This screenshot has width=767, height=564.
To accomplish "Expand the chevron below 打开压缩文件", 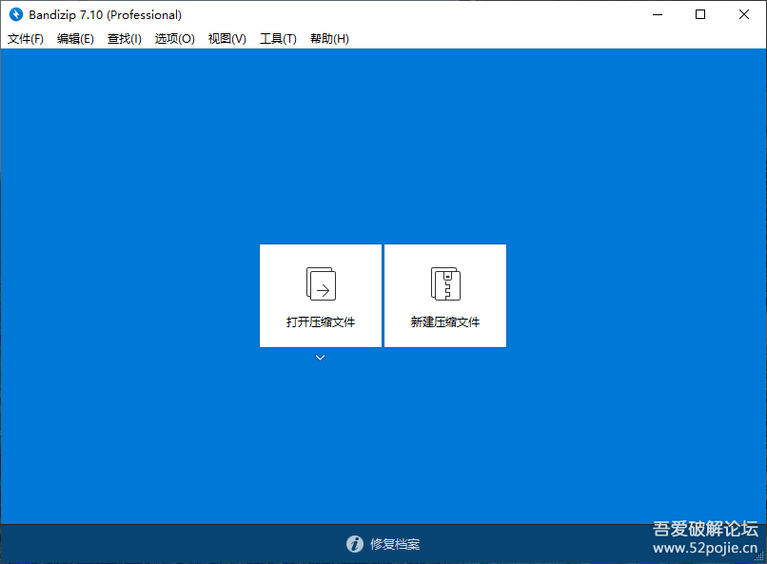I will [321, 358].
